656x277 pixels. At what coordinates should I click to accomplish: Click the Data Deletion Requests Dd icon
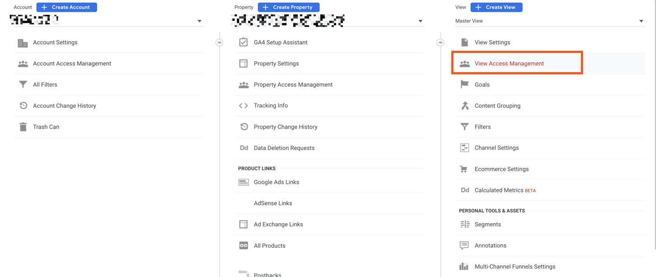[x=244, y=148]
